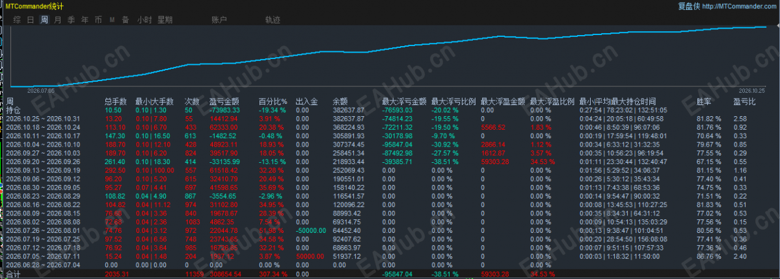Select the 周 weekly tab
780x279 pixels.
point(44,20)
